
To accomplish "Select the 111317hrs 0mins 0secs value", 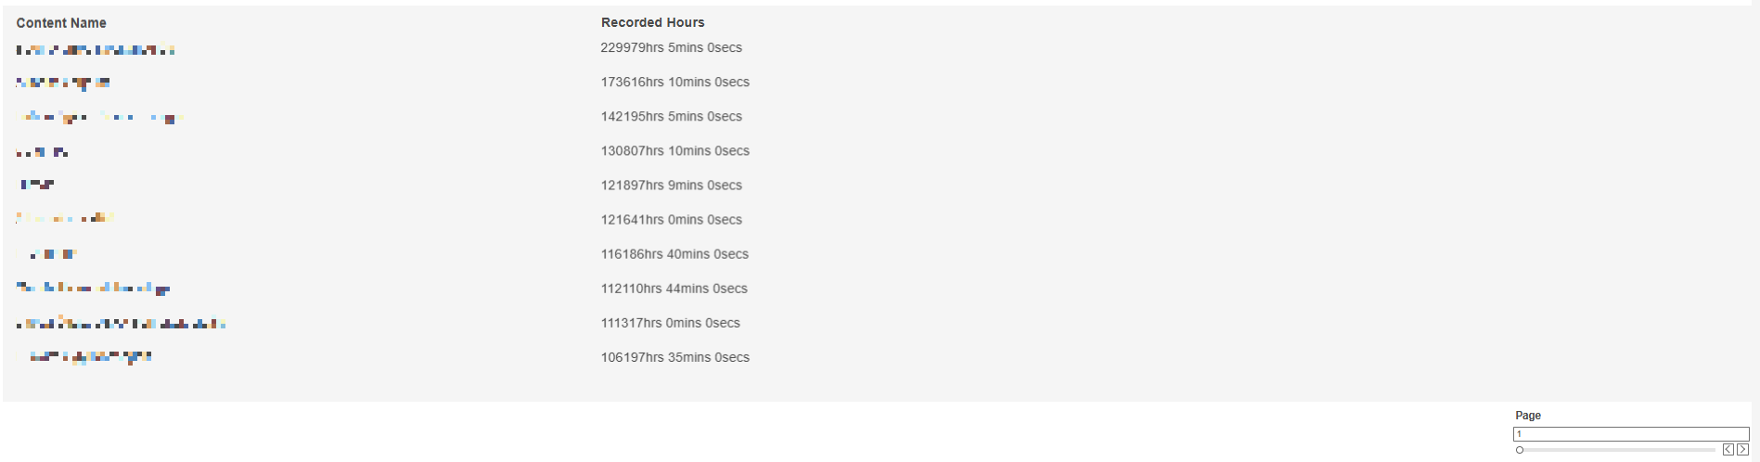I will click(x=670, y=322).
